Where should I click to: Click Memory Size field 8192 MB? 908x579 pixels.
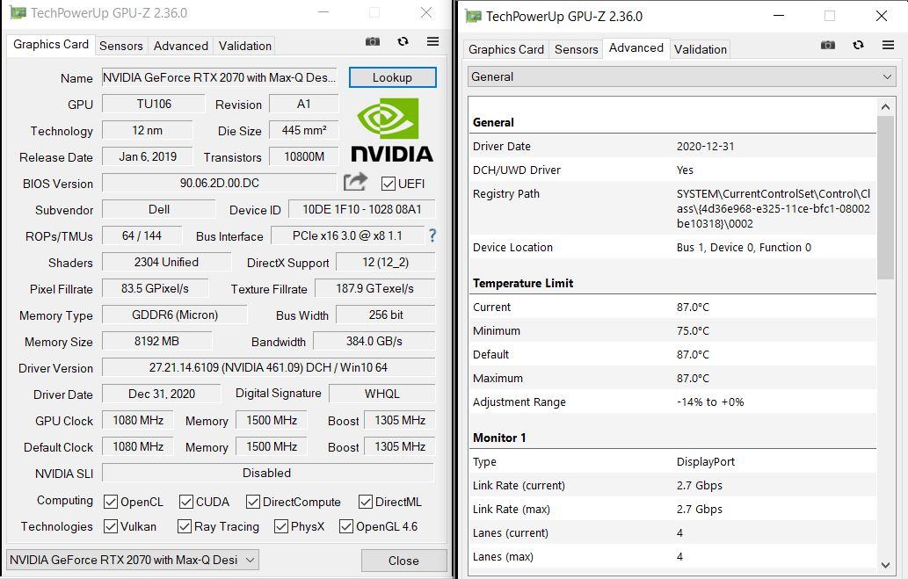157,341
